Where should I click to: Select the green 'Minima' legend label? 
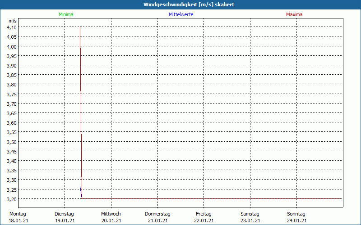[x=66, y=14]
